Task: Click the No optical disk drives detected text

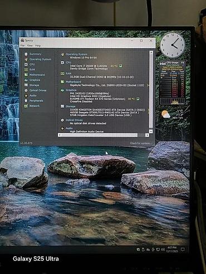Action: click(x=88, y=123)
